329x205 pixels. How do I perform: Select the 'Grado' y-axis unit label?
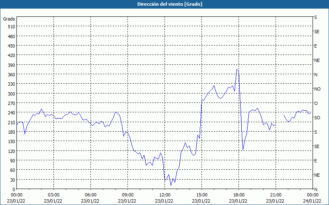(9, 19)
